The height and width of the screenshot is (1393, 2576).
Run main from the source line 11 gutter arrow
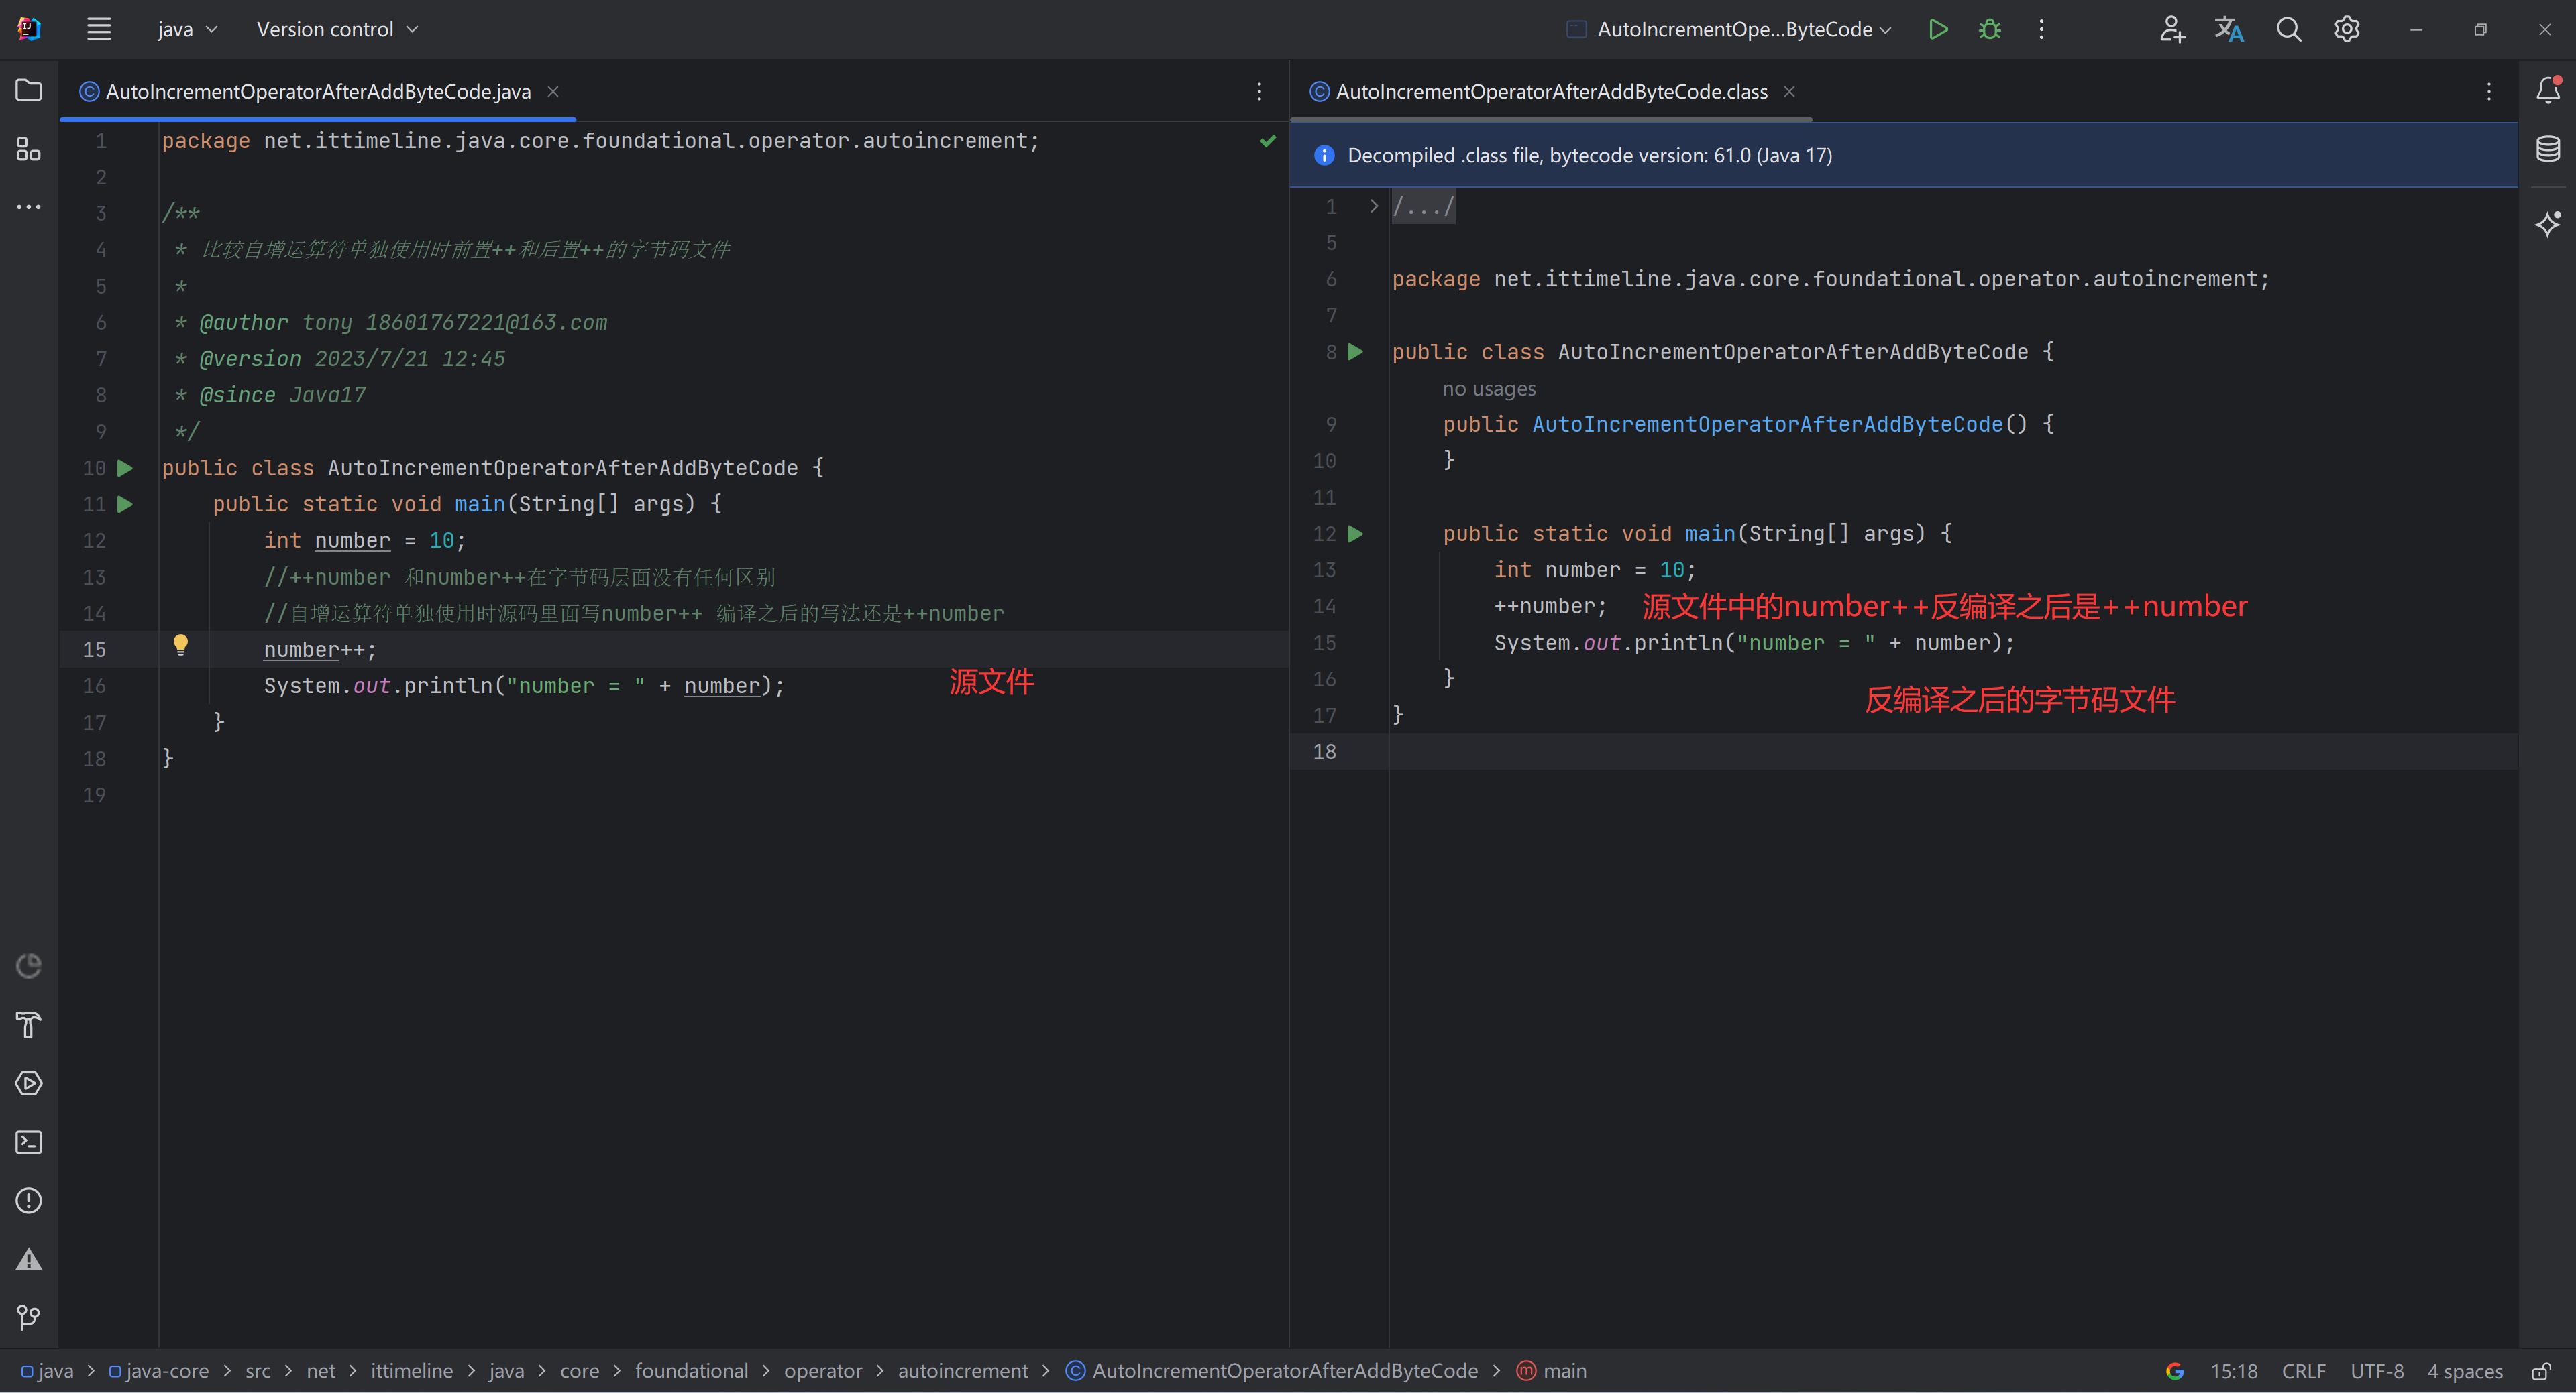pos(125,503)
